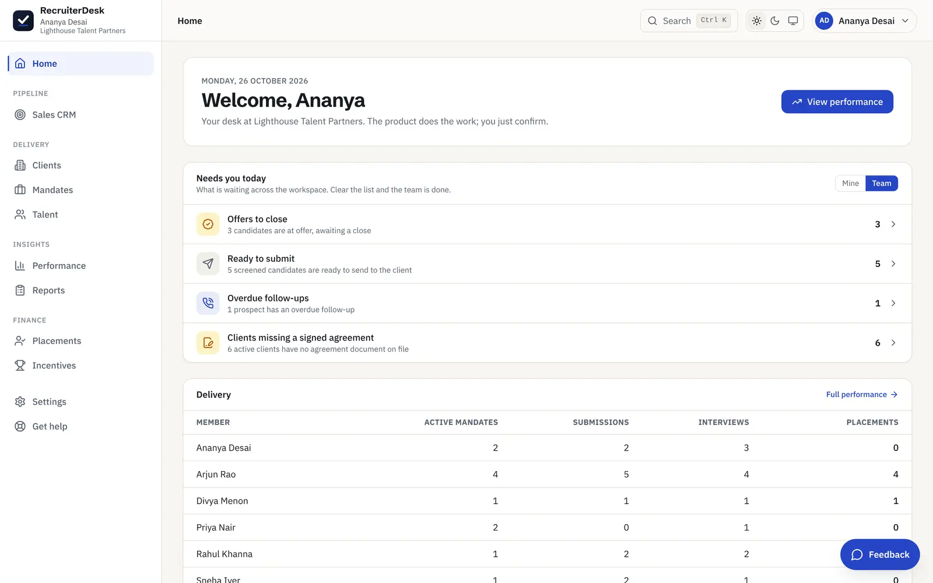Go to Mandates in the sidebar
Viewport: 933px width, 583px height.
(x=80, y=190)
